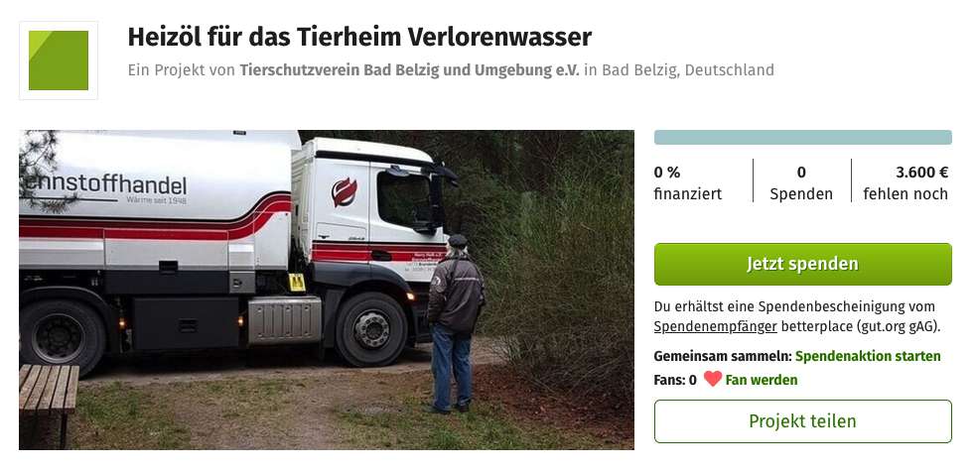Open the heating oil truck photo
The height and width of the screenshot is (470, 975).
point(327,290)
